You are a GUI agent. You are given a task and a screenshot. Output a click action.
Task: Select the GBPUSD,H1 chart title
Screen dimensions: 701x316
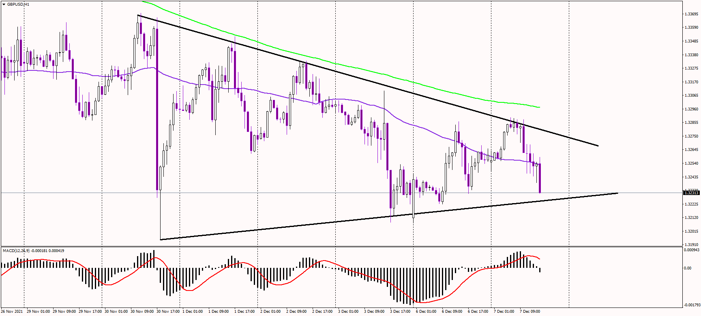(x=18, y=4)
